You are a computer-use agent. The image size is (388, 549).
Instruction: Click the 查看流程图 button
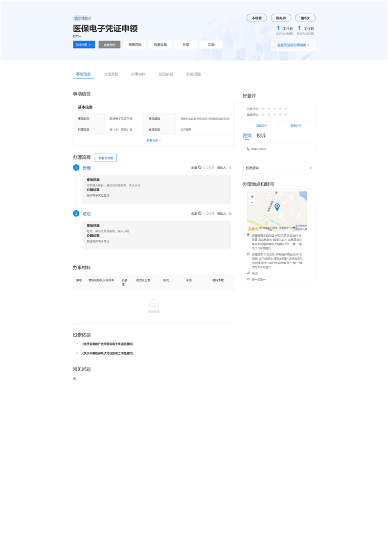click(x=106, y=158)
